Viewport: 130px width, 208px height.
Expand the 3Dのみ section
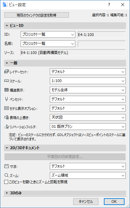[x=65, y=193]
